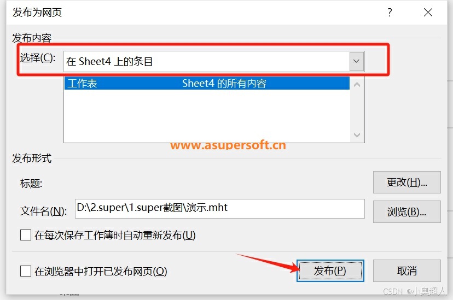Click the 文件名 path input field
The height and width of the screenshot is (300, 453).
pyautogui.click(x=219, y=209)
